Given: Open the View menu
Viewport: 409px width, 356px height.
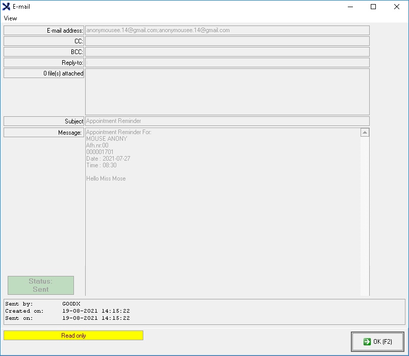Looking at the screenshot, I should pos(11,18).
